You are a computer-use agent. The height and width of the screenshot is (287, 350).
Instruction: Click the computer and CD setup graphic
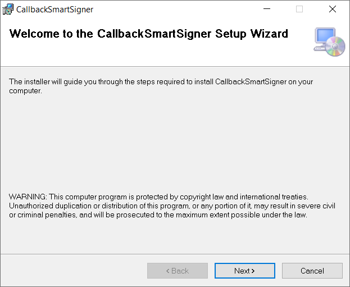[x=329, y=42]
